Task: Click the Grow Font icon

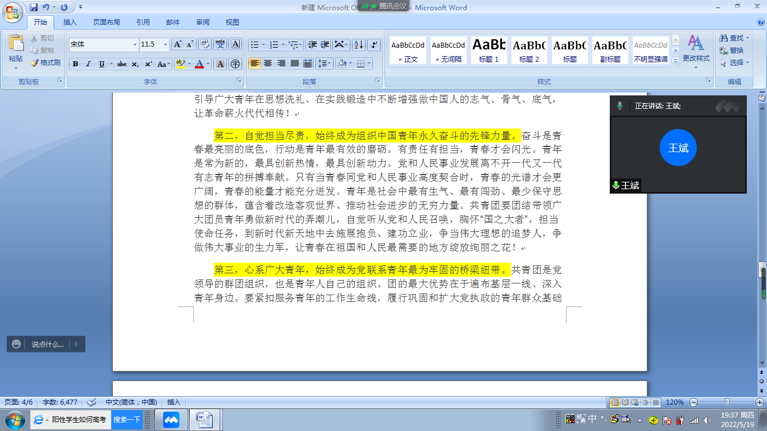Action: tap(177, 44)
